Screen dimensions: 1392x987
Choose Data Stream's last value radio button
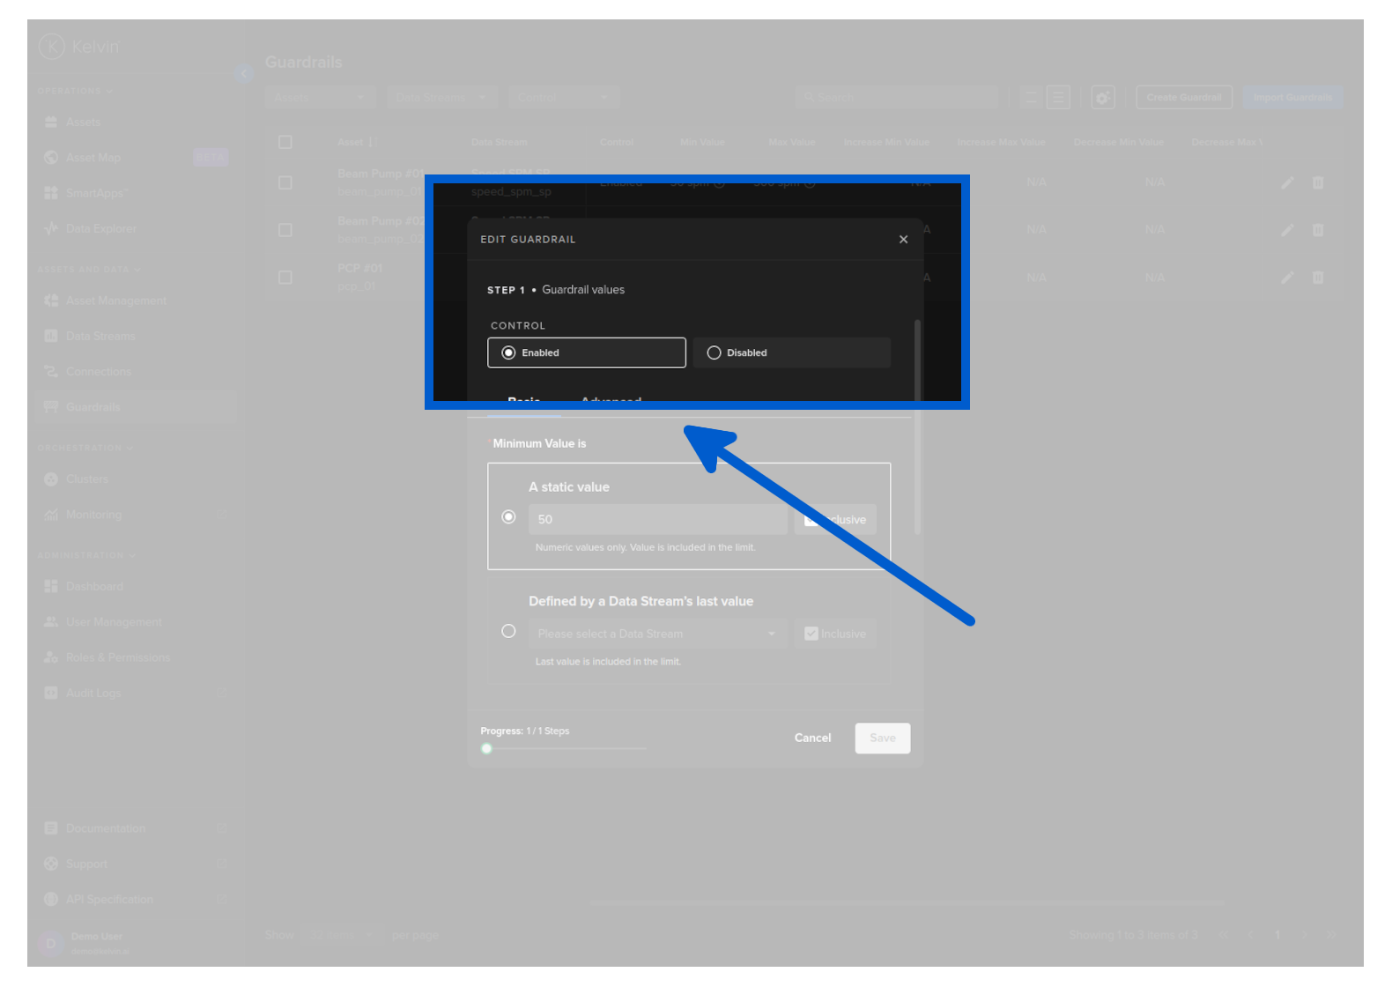tap(508, 631)
